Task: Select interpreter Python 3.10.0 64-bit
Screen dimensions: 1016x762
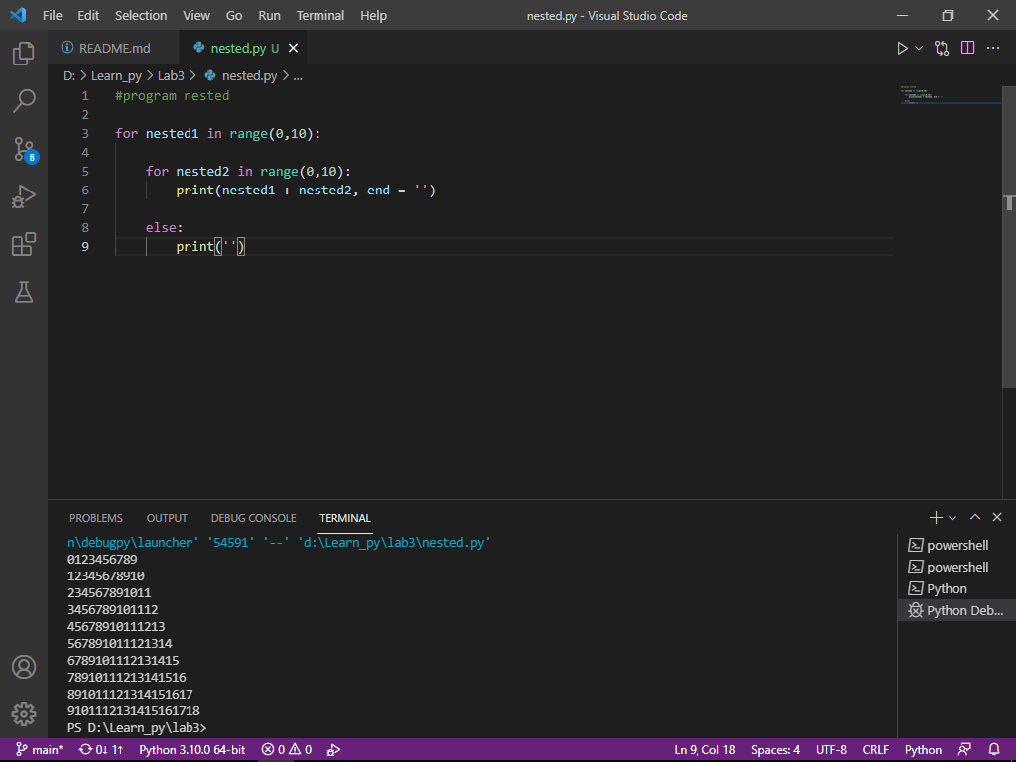Action: (191, 750)
